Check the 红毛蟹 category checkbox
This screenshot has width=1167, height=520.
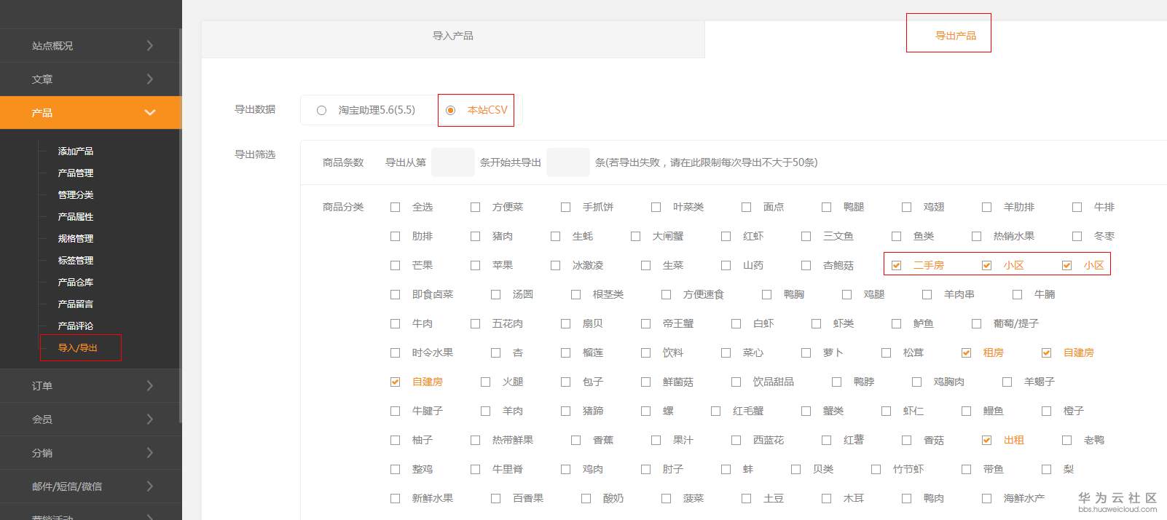pos(715,411)
